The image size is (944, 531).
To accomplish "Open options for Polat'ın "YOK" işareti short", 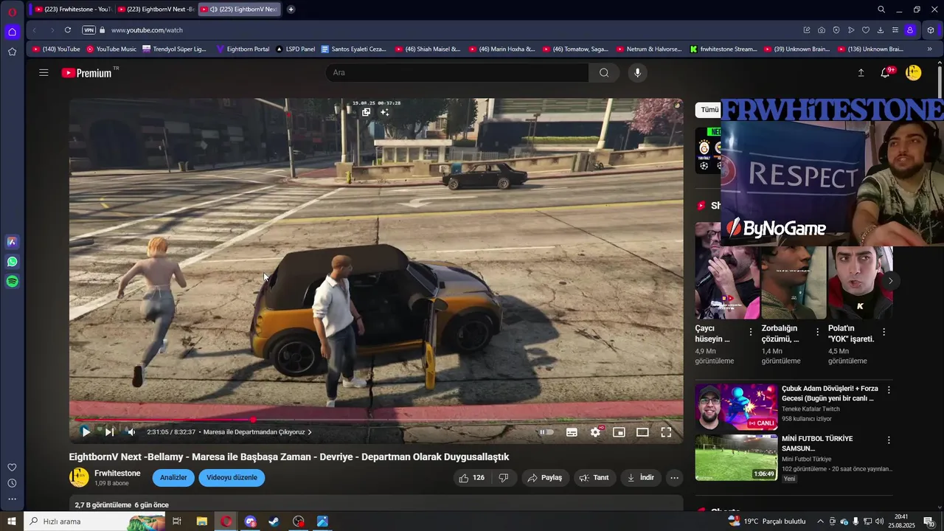I will 884,333.
